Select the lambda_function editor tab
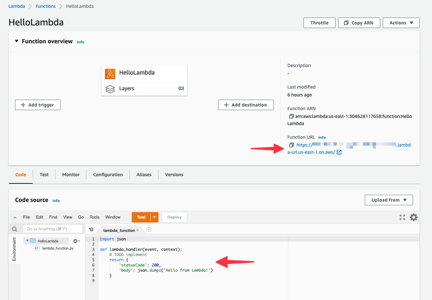The width and height of the screenshot is (432, 300). point(119,230)
